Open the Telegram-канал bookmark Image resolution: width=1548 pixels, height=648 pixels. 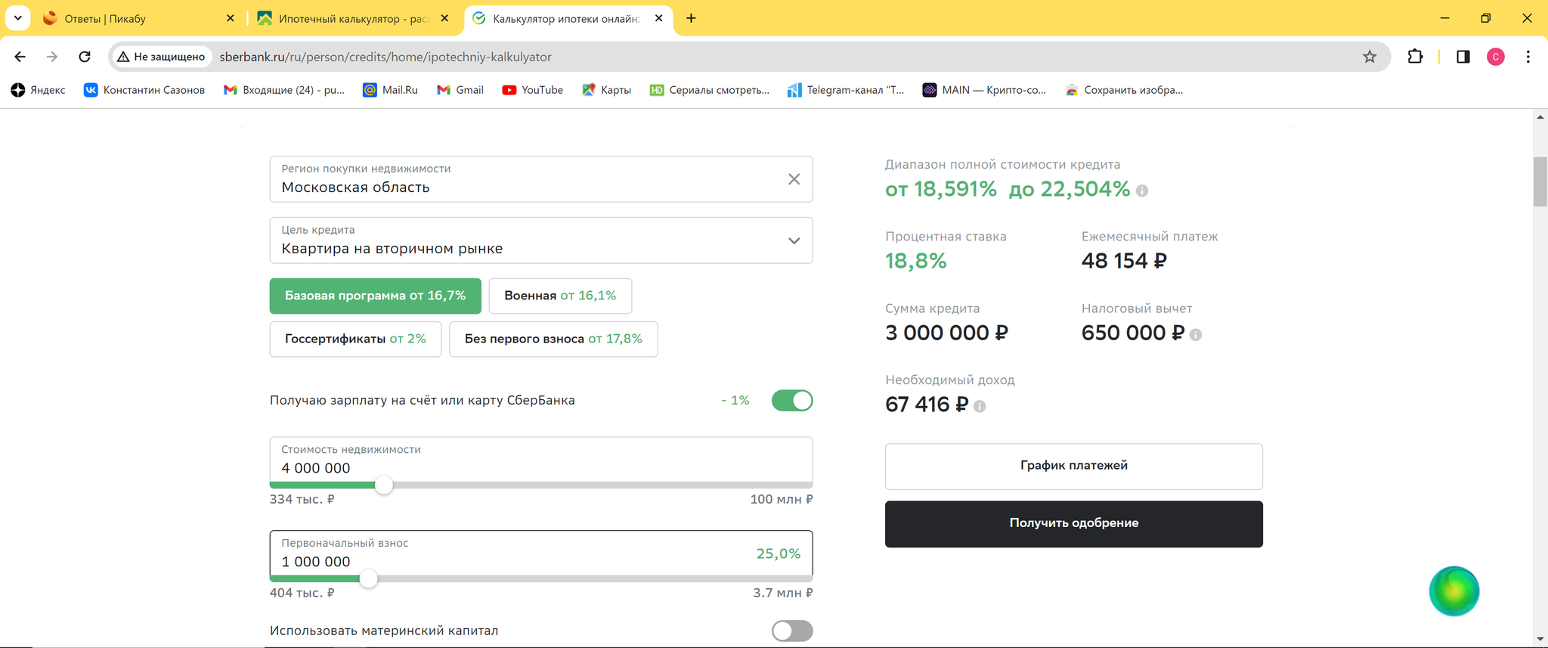coord(846,90)
